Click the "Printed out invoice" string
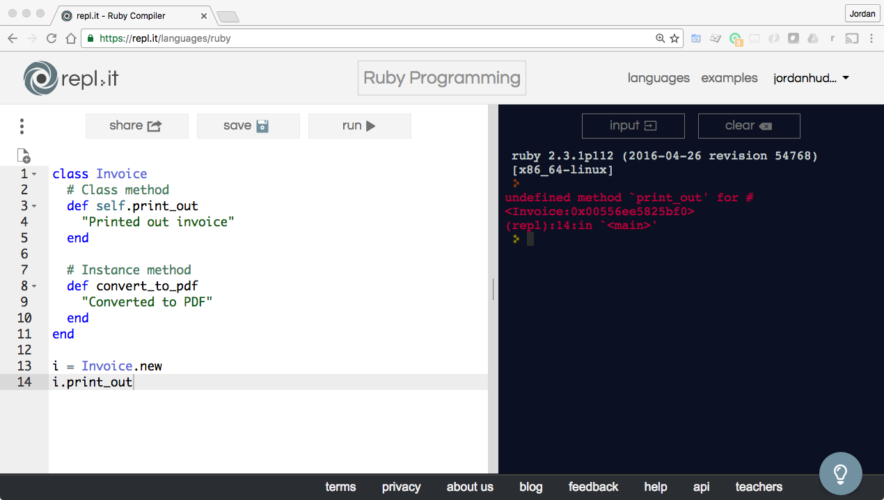Image resolution: width=884 pixels, height=500 pixels. pyautogui.click(x=158, y=222)
